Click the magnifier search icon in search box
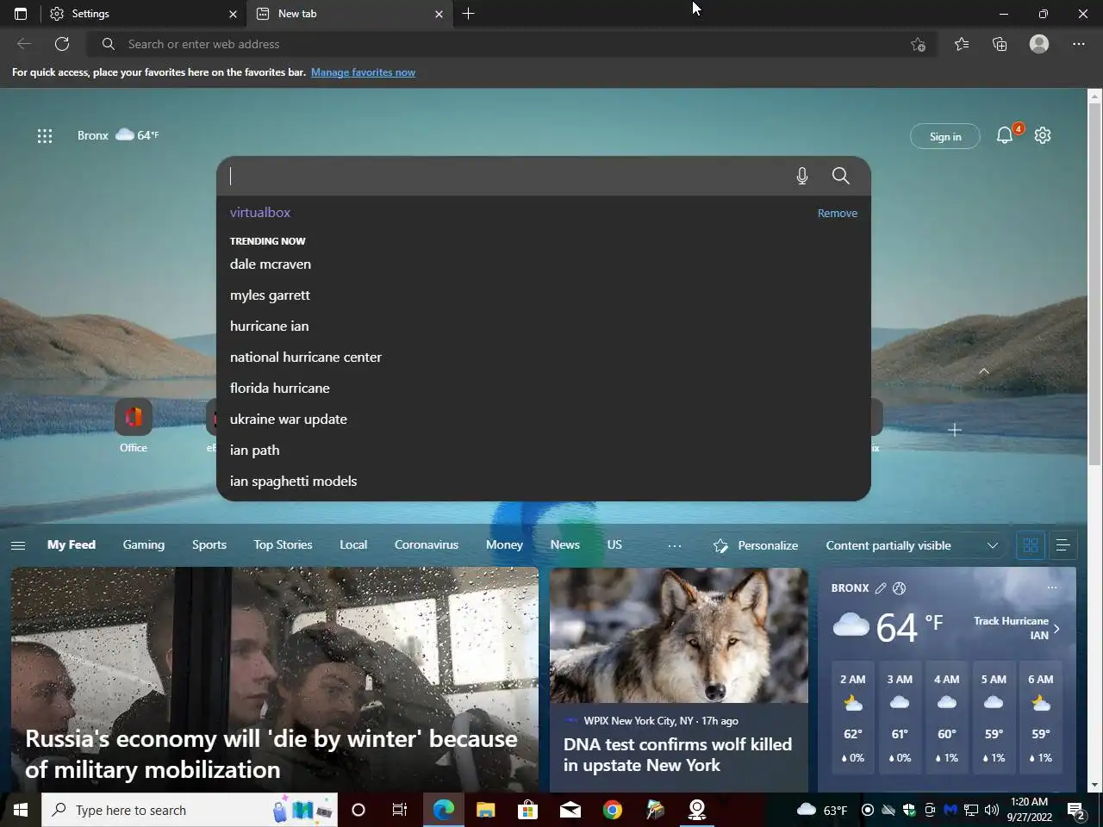Image resolution: width=1103 pixels, height=827 pixels. tap(841, 176)
